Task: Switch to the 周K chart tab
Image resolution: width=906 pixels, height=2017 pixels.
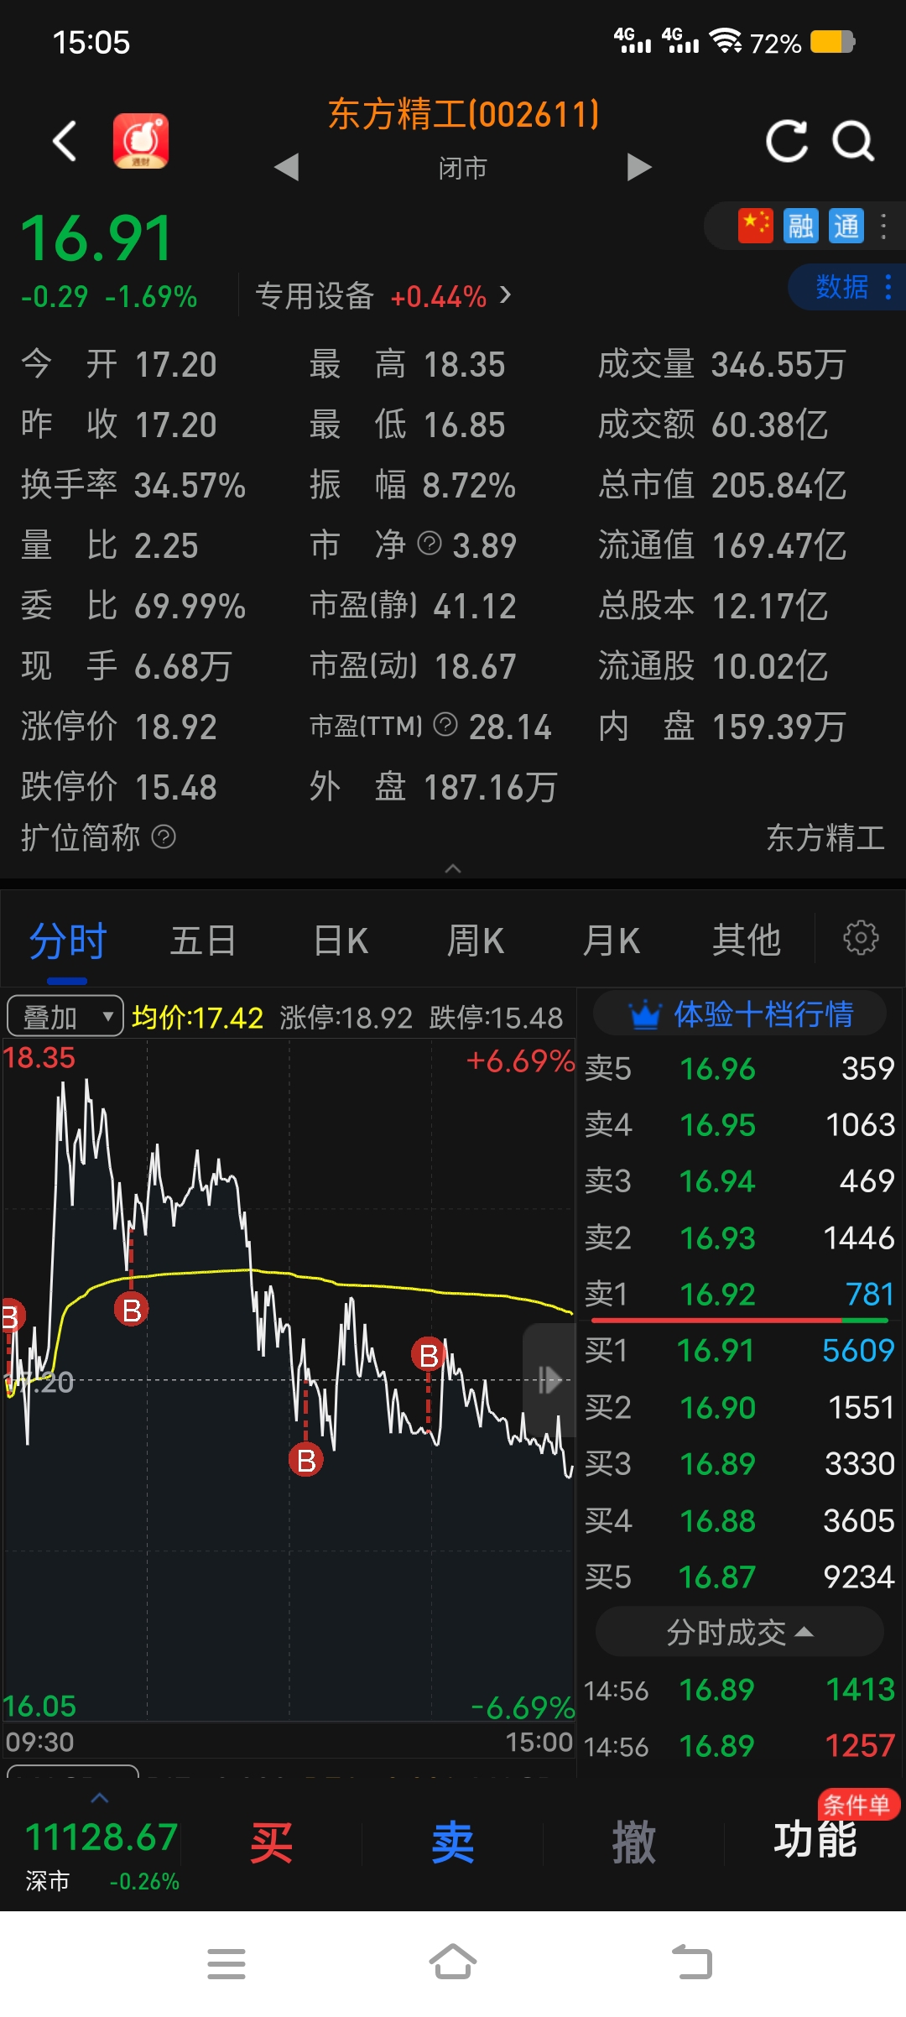Action: [x=476, y=941]
